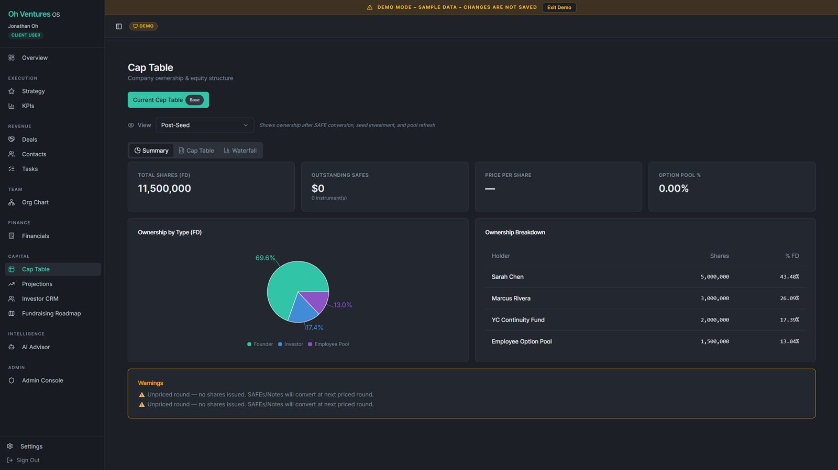
Task: Click the Employee Option Pool row
Action: 645,341
